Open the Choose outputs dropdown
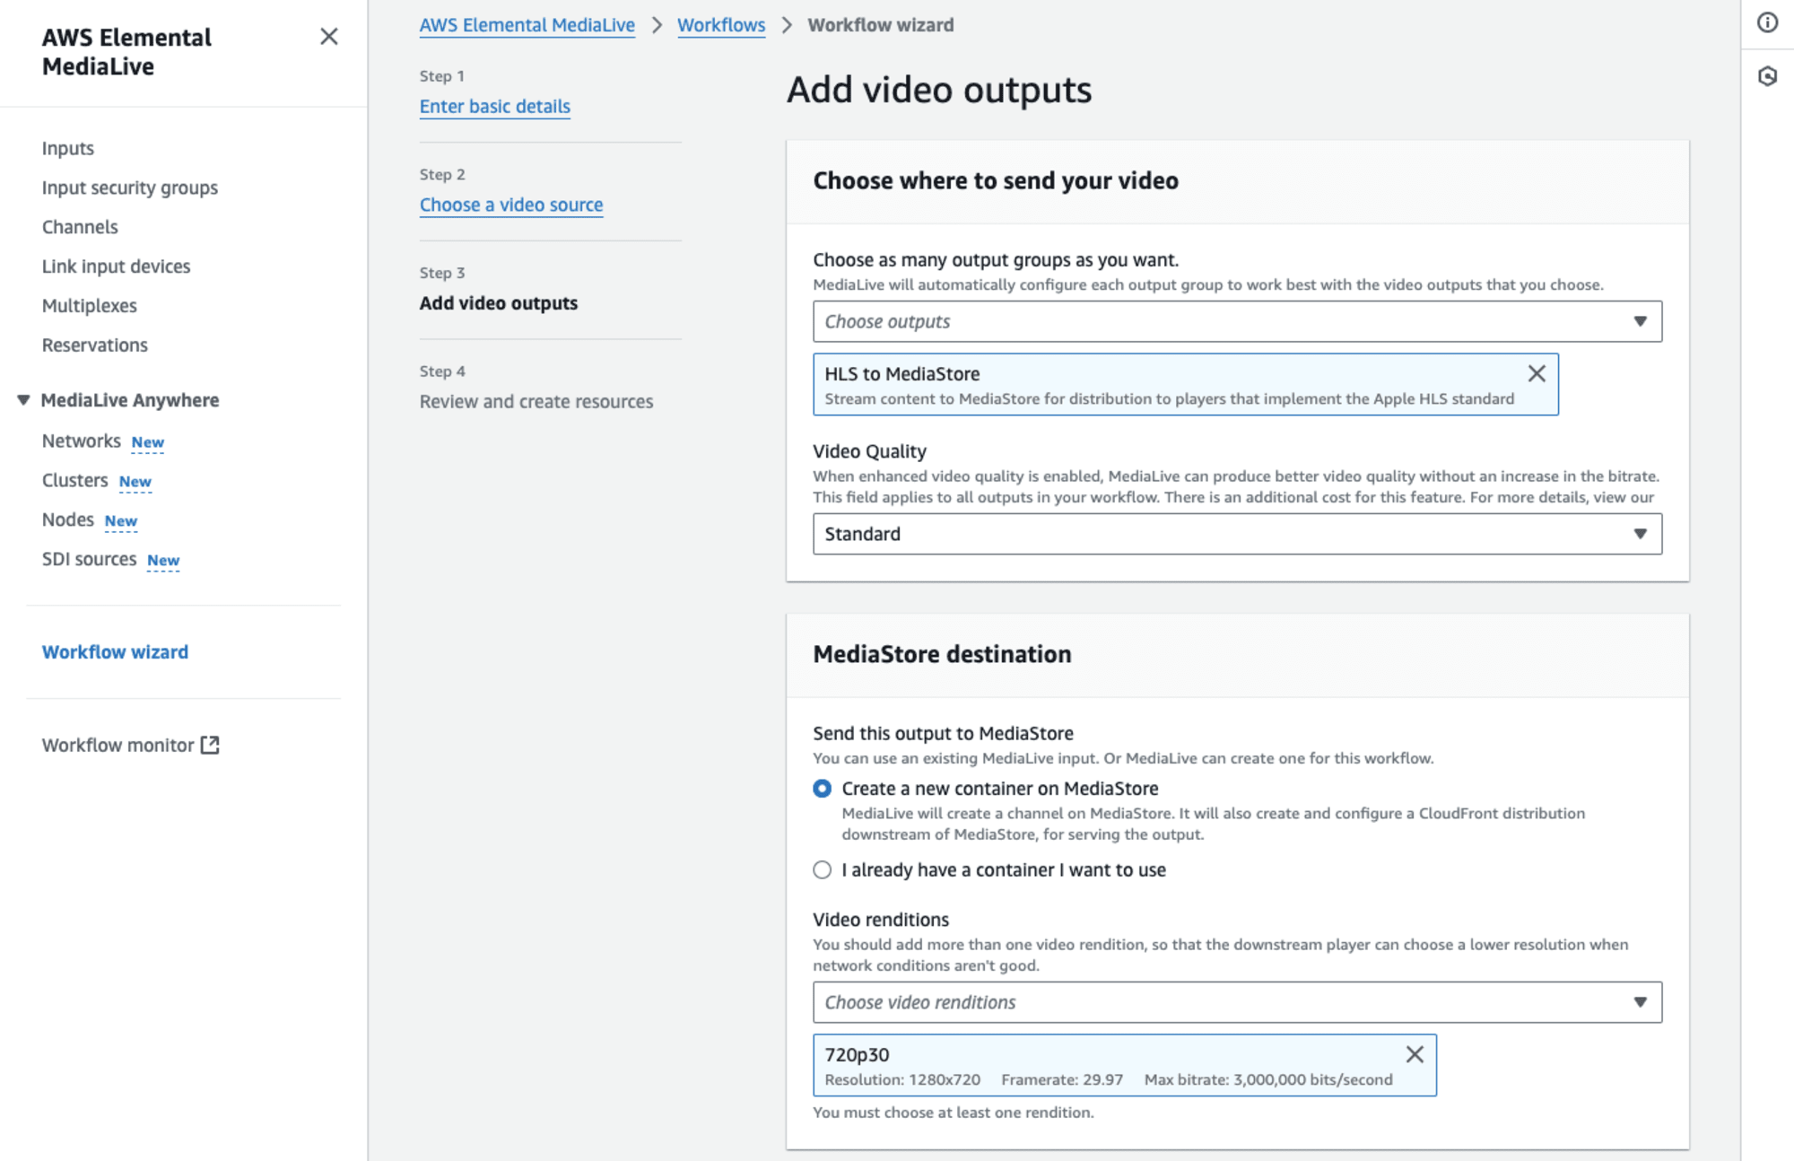The width and height of the screenshot is (1794, 1161). (x=1237, y=321)
